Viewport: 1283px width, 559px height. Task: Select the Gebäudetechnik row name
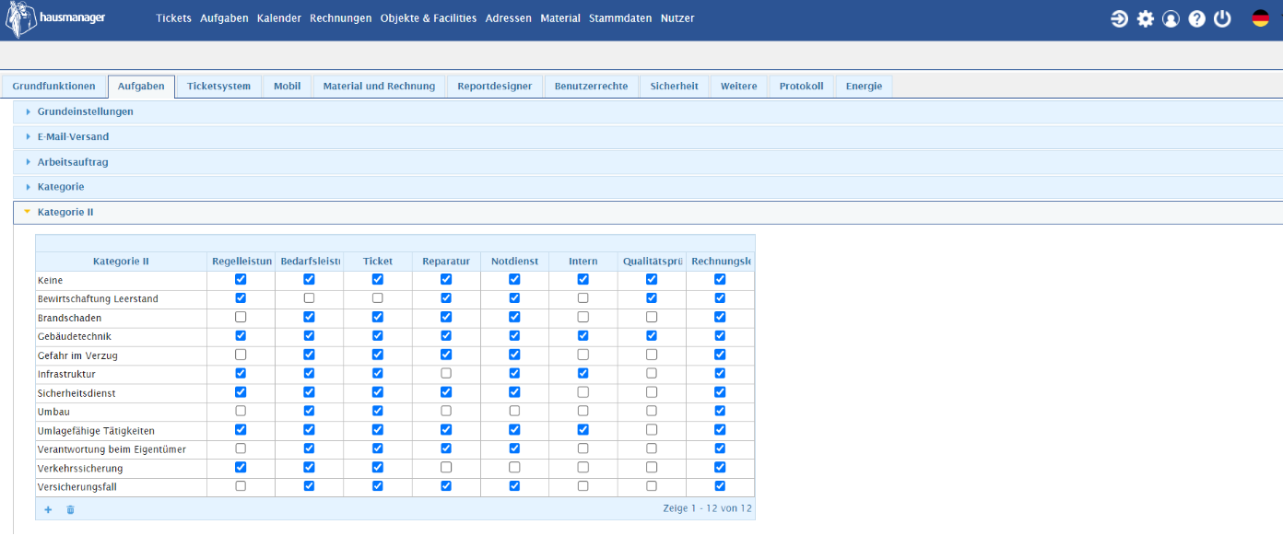point(75,337)
